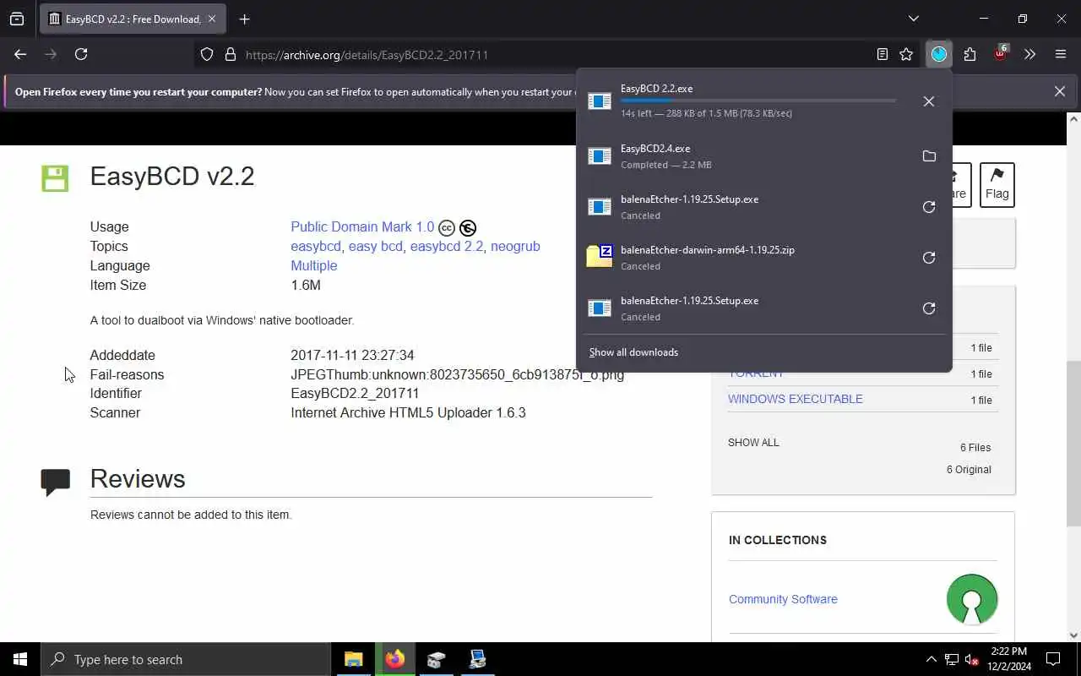Open Firefox application menu
Image resolution: width=1081 pixels, height=676 pixels.
1061,54
